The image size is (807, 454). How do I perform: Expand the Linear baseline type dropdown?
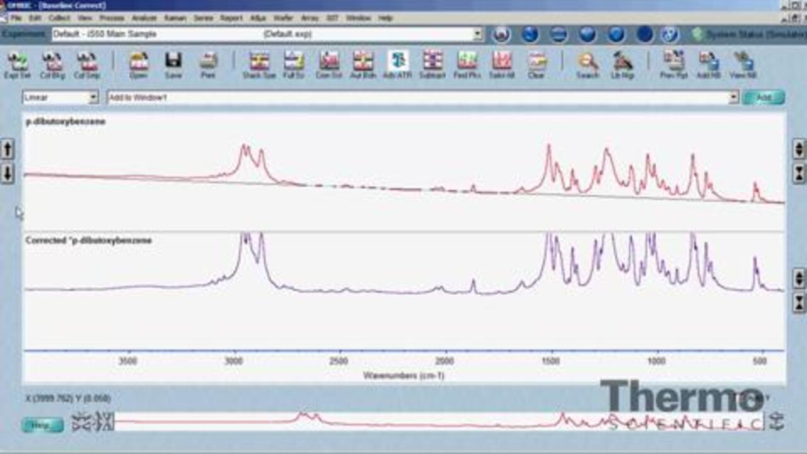tap(93, 98)
